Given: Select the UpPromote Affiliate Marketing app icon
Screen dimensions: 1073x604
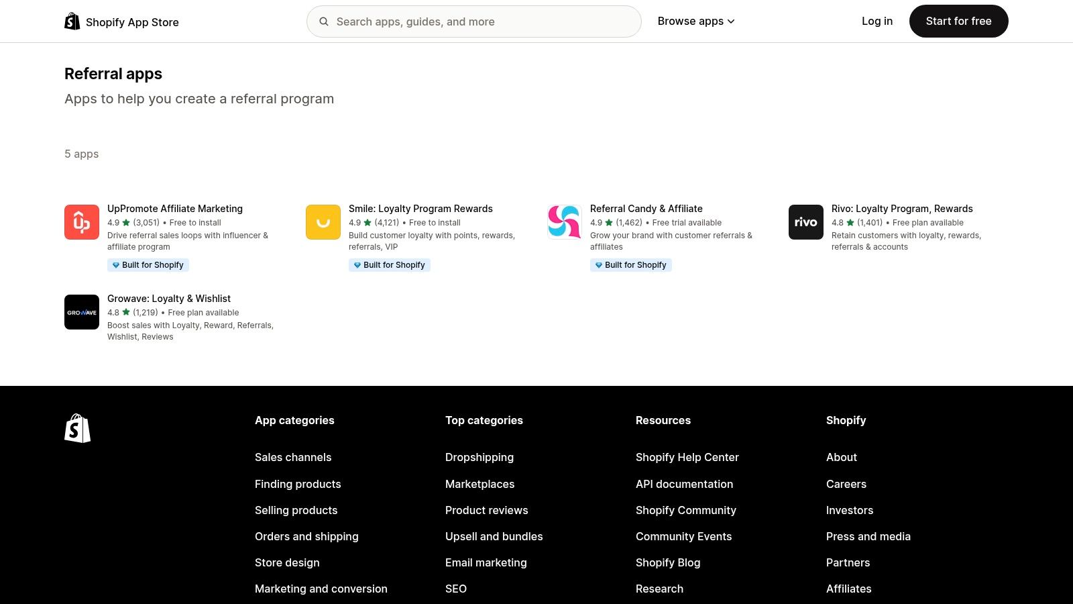Looking at the screenshot, I should pos(81,222).
